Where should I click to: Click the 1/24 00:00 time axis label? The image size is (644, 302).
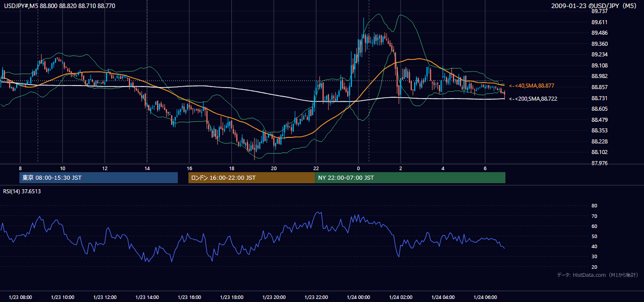(x=359, y=297)
